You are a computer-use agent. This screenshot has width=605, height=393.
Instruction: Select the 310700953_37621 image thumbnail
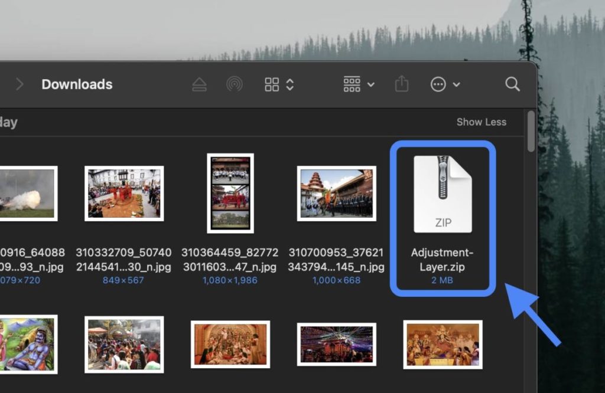tap(336, 194)
